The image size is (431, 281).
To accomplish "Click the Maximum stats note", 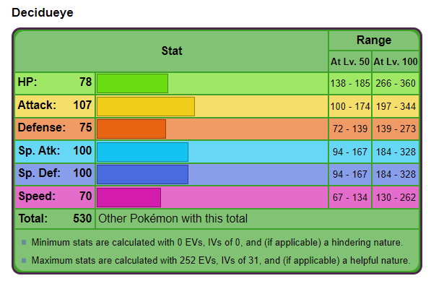I will click(x=221, y=260).
